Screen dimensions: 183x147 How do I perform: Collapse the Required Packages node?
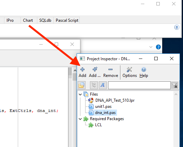click(80, 119)
